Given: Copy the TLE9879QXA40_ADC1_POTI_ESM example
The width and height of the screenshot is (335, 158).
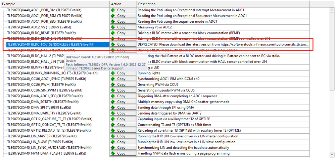Looking at the screenshot, I should point(123,16).
